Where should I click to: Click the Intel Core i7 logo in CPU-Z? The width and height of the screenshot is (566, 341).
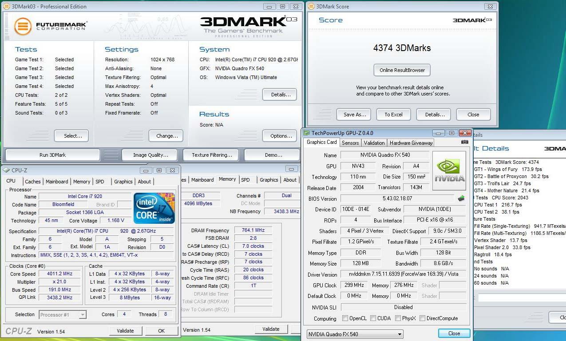point(154,208)
